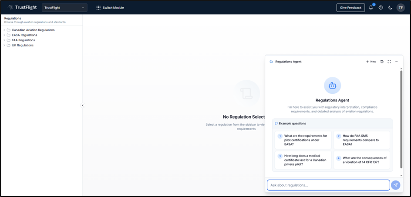Click the Give Feedback button
This screenshot has width=411, height=197.
coord(350,7)
